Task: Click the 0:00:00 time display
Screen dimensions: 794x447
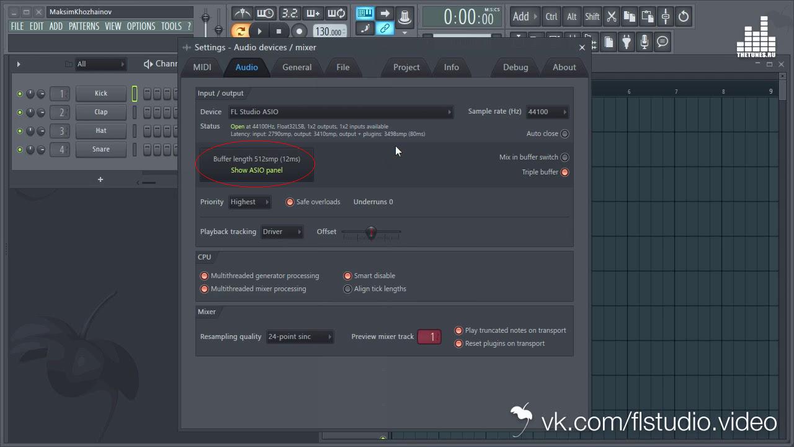Action: (x=462, y=17)
